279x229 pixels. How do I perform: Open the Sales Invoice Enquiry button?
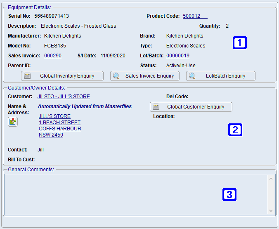point(145,76)
